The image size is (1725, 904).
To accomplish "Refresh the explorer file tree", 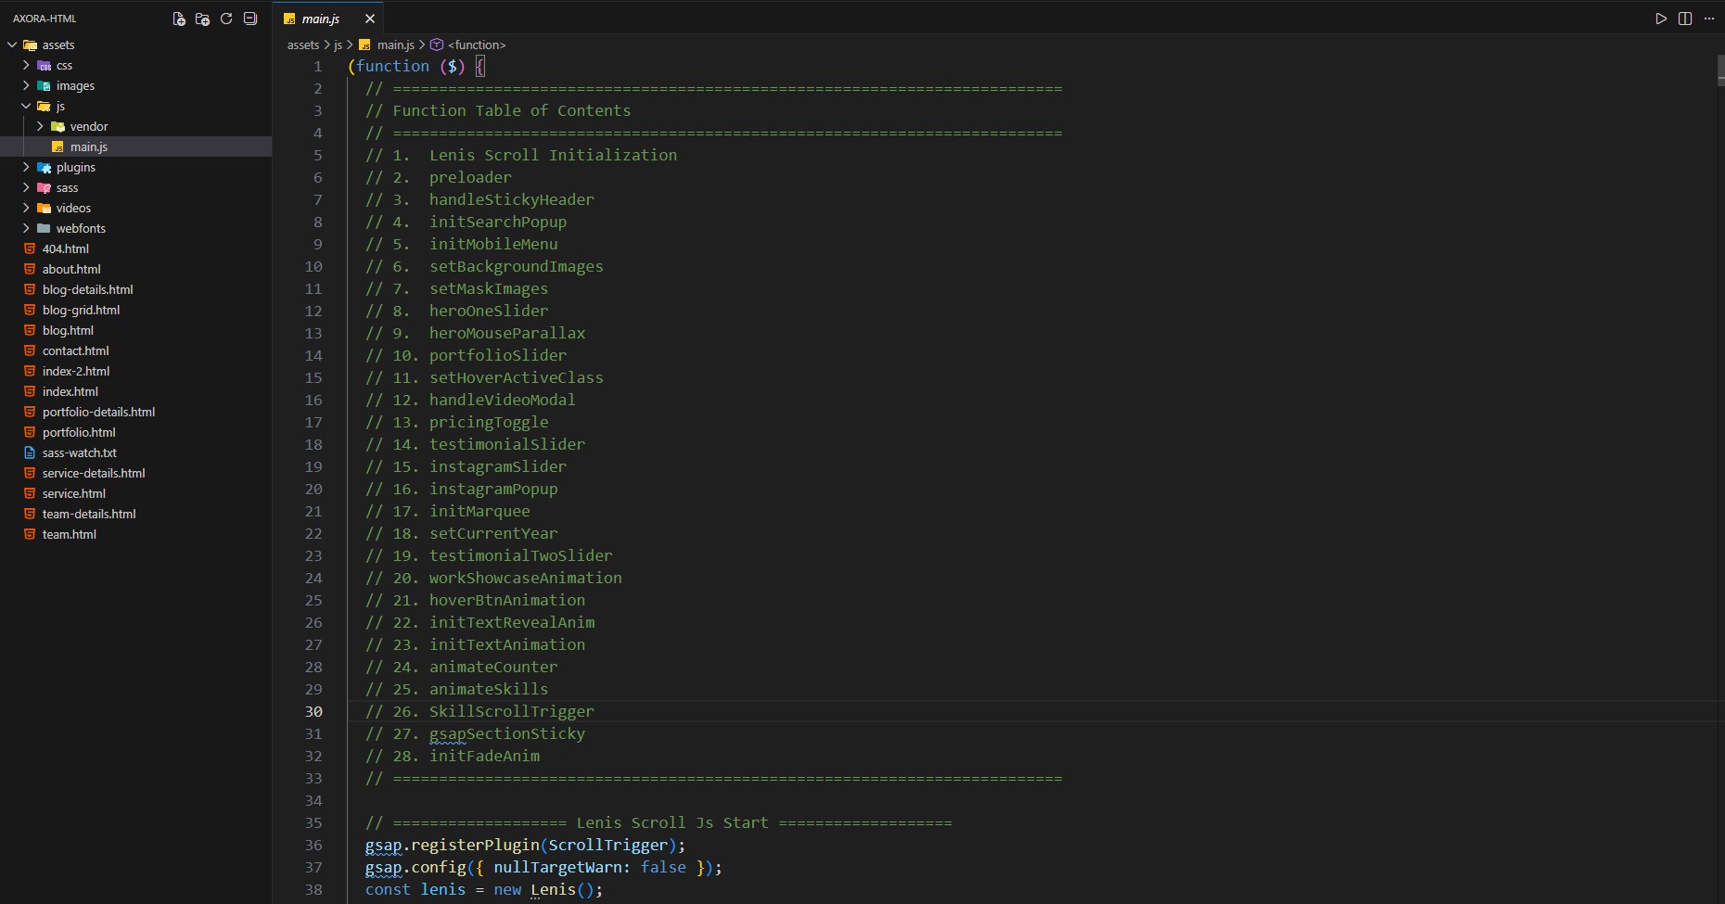I will tap(226, 19).
